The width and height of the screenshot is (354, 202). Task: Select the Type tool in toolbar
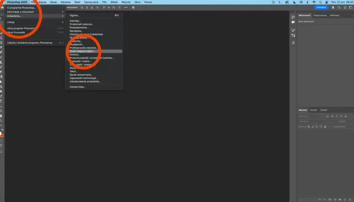point(1,101)
